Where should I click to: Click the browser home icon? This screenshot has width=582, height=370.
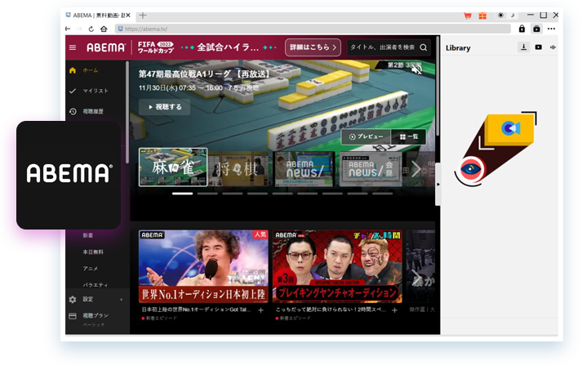coord(104,29)
